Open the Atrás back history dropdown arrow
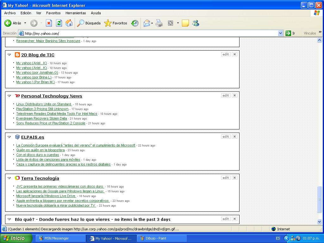Image resolution: width=324 pixels, height=243 pixels. 25,23
